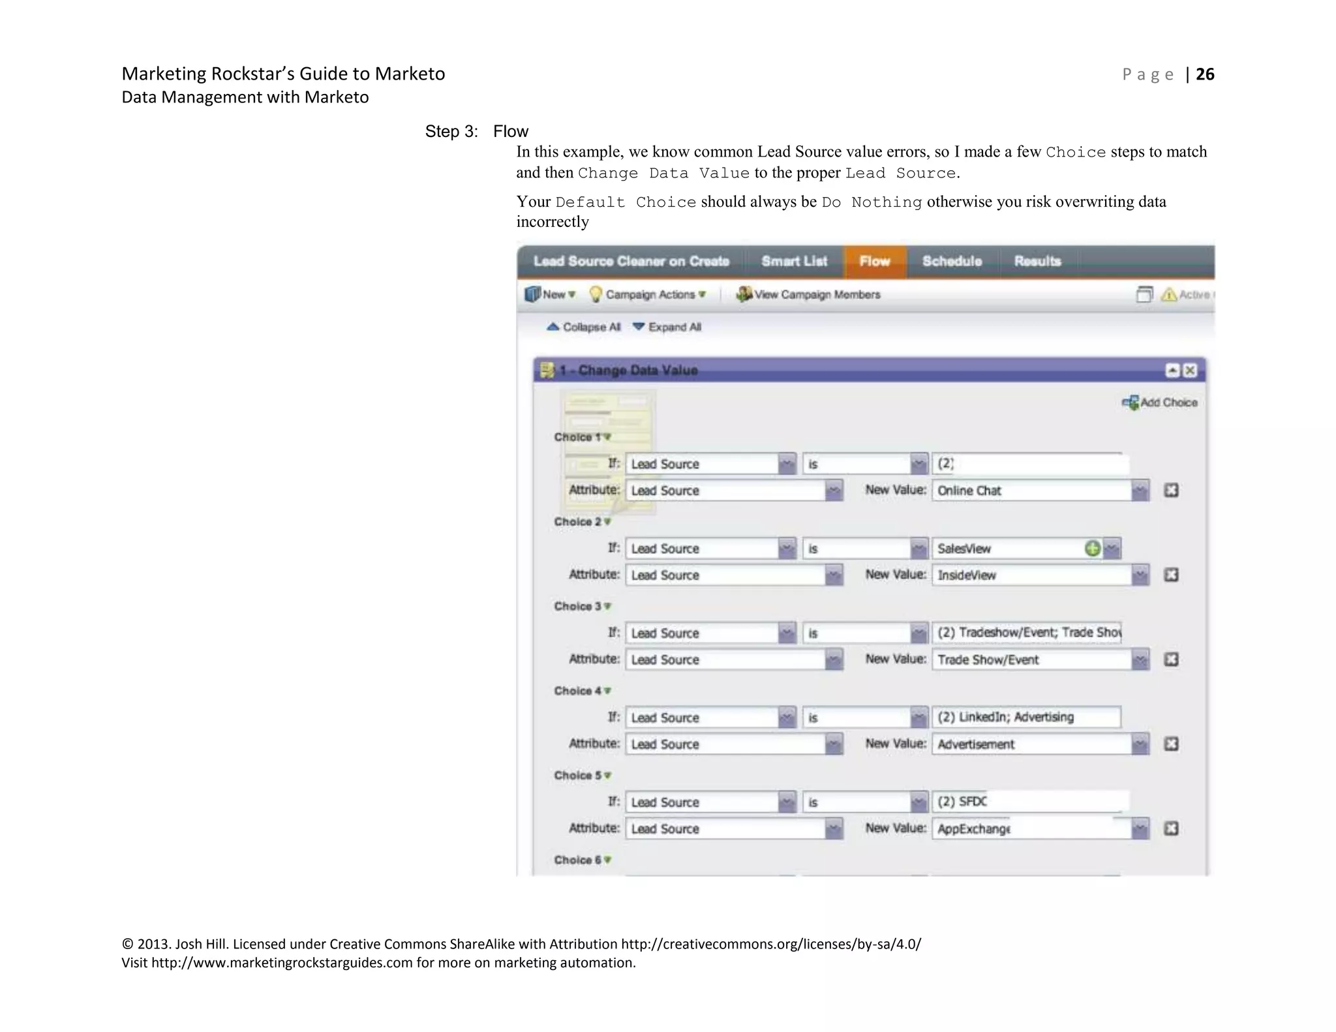Open the Choice 3 dropdown arrow
This screenshot has height=1032, width=1336.
(x=607, y=606)
